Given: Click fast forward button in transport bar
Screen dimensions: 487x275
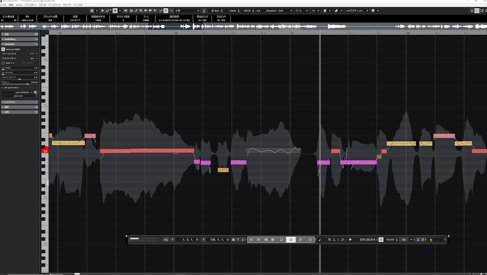Looking at the screenshot, I should [x=273, y=239].
